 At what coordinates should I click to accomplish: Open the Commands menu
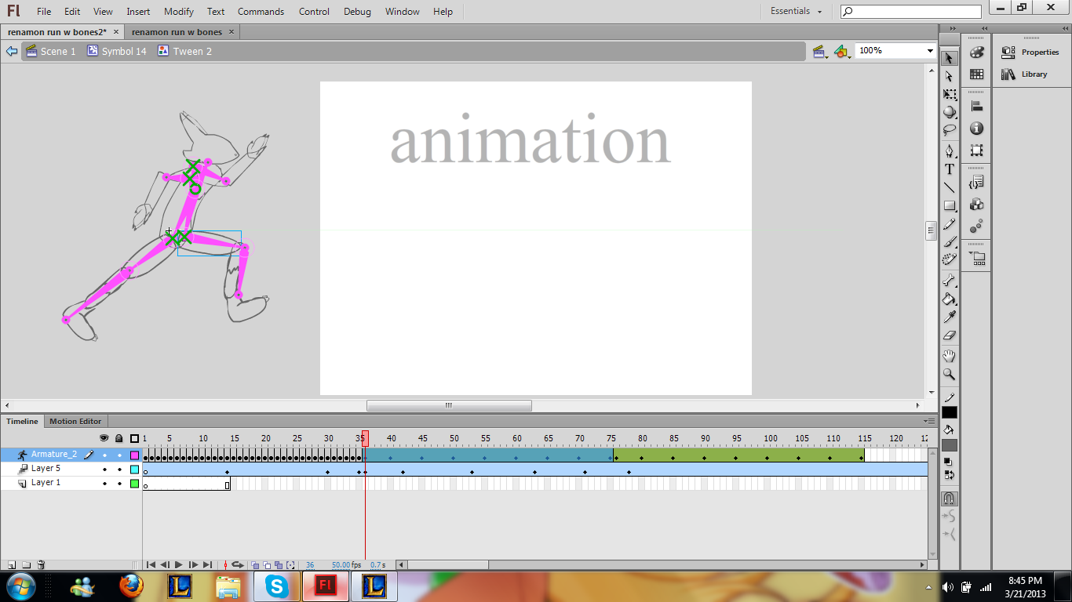(x=261, y=12)
